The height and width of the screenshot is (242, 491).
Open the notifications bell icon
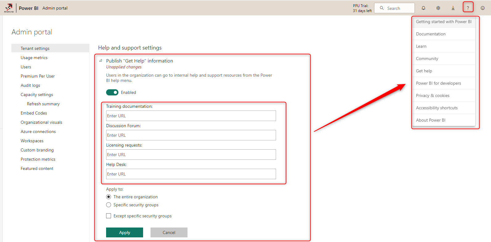click(423, 8)
